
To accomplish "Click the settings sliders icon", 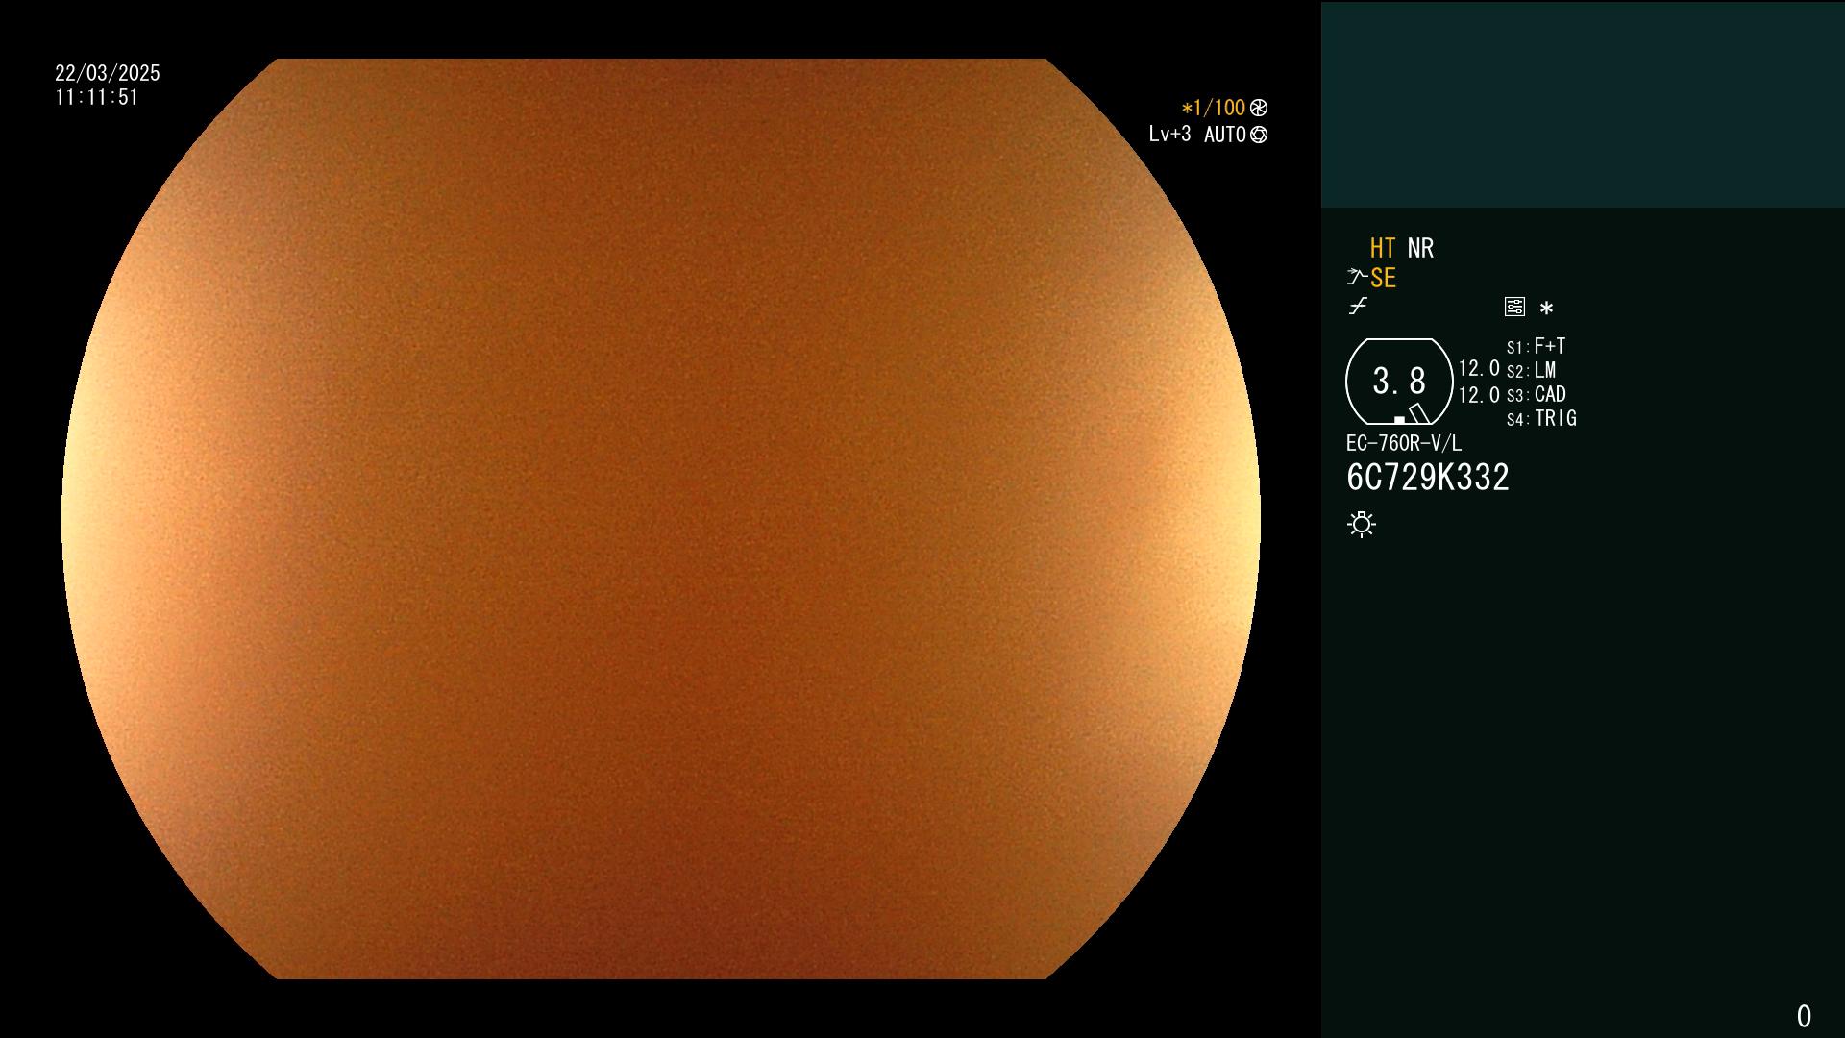I will [1514, 307].
